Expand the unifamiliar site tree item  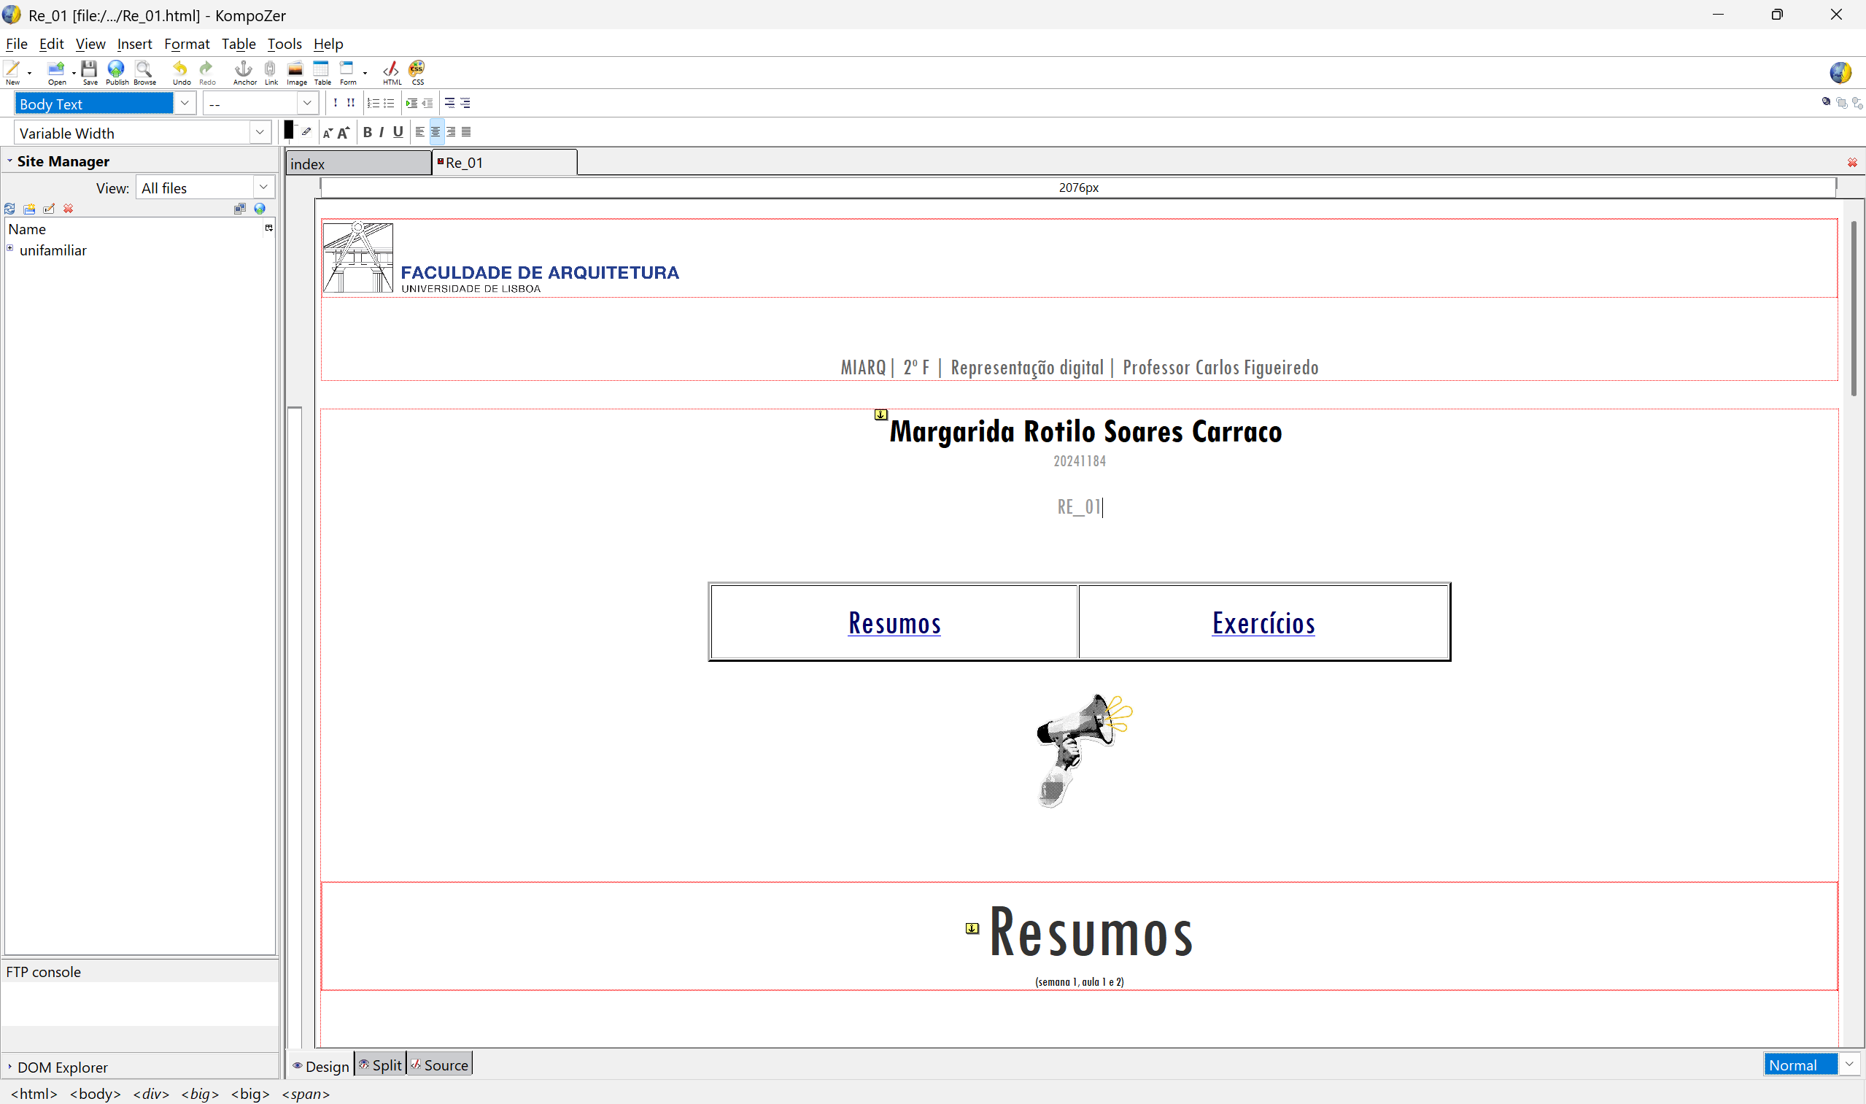[10, 249]
